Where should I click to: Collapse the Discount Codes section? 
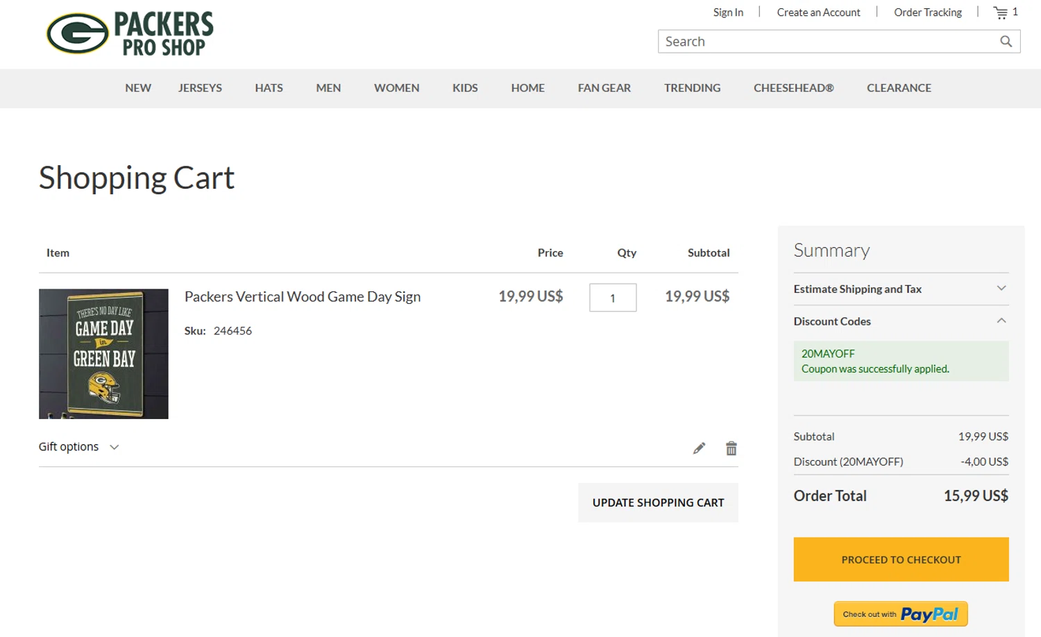coord(901,321)
